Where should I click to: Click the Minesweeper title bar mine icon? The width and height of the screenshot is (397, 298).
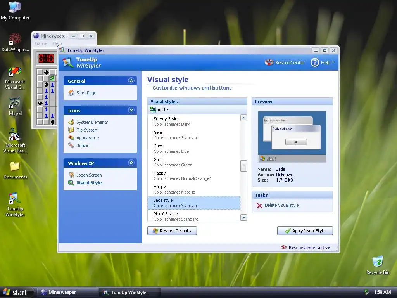(36, 36)
